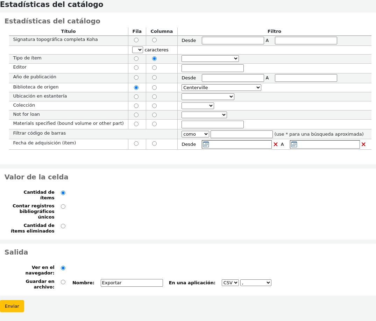Select 'Cantidad de ítems eliminados' radio
The width and height of the screenshot is (376, 321).
pyautogui.click(x=63, y=226)
